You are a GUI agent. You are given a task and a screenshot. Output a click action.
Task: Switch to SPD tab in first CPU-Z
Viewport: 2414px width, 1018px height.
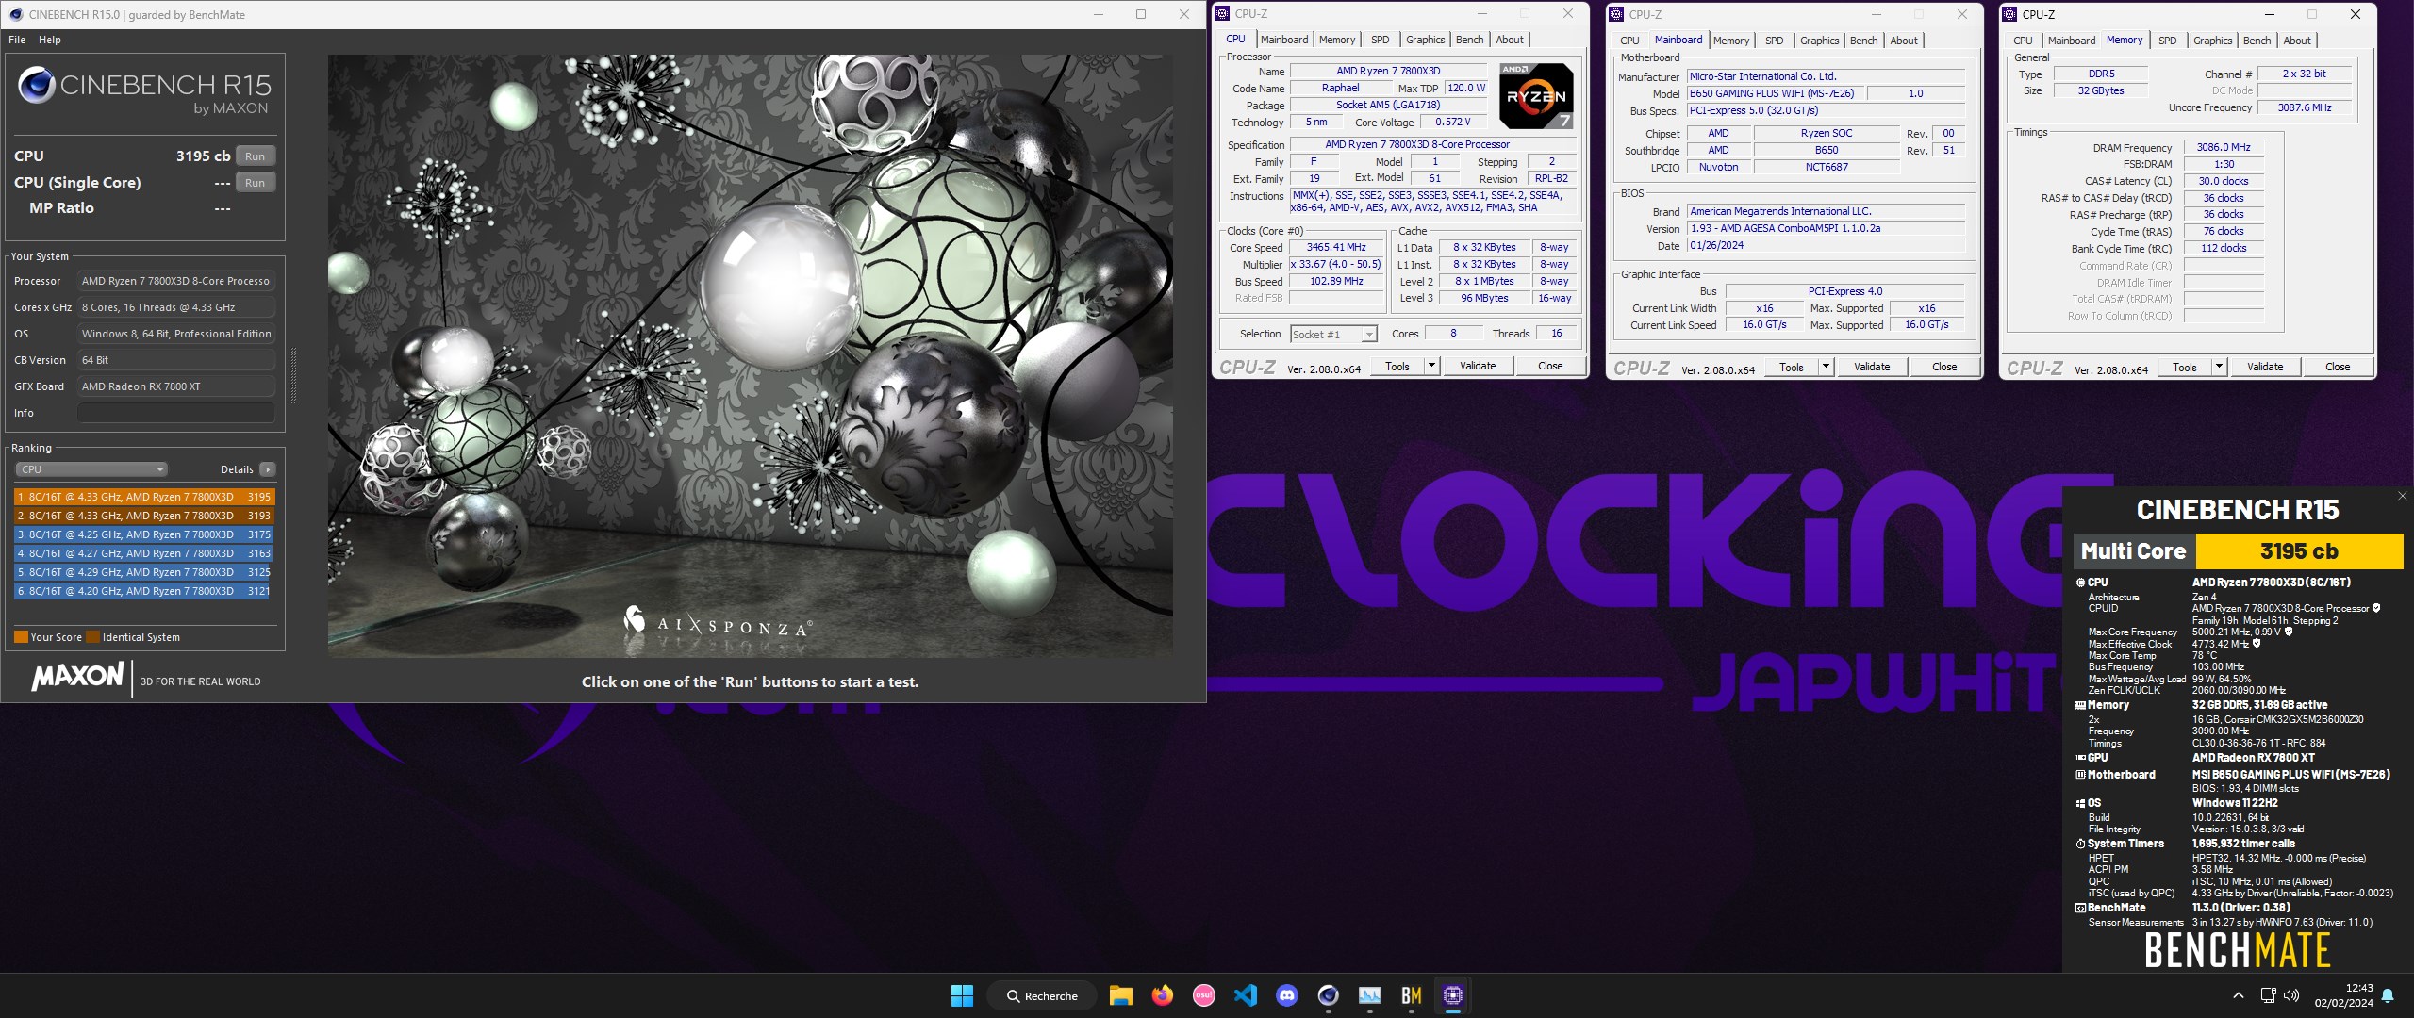click(x=1380, y=40)
